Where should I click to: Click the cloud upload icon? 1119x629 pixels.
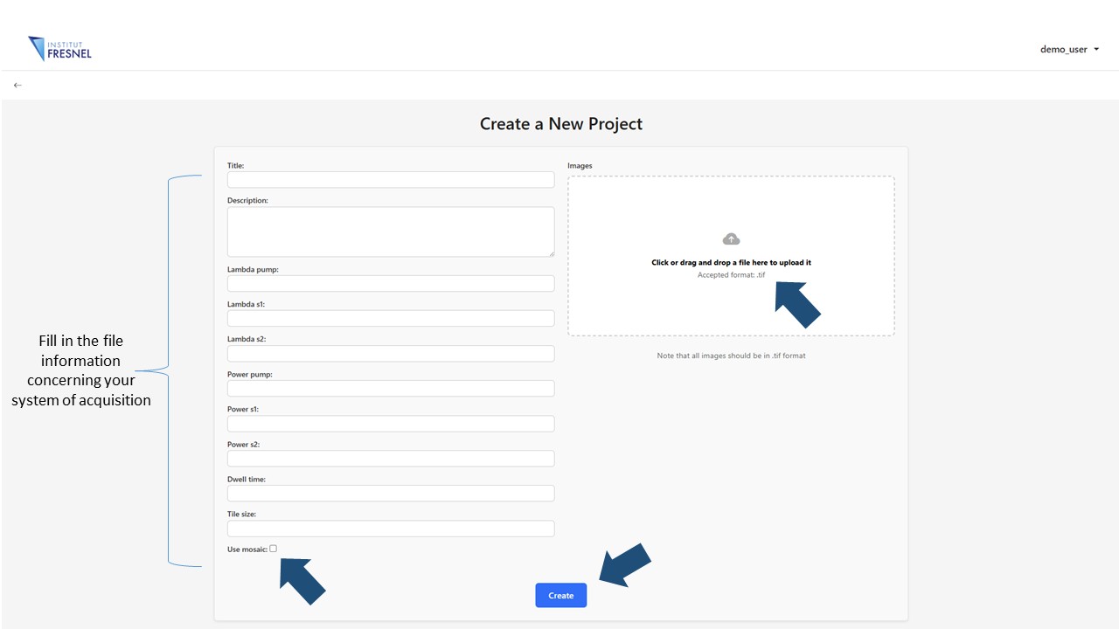coord(731,238)
